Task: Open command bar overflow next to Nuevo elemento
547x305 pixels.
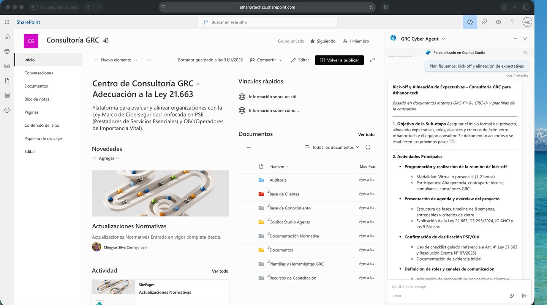Action: (149, 60)
